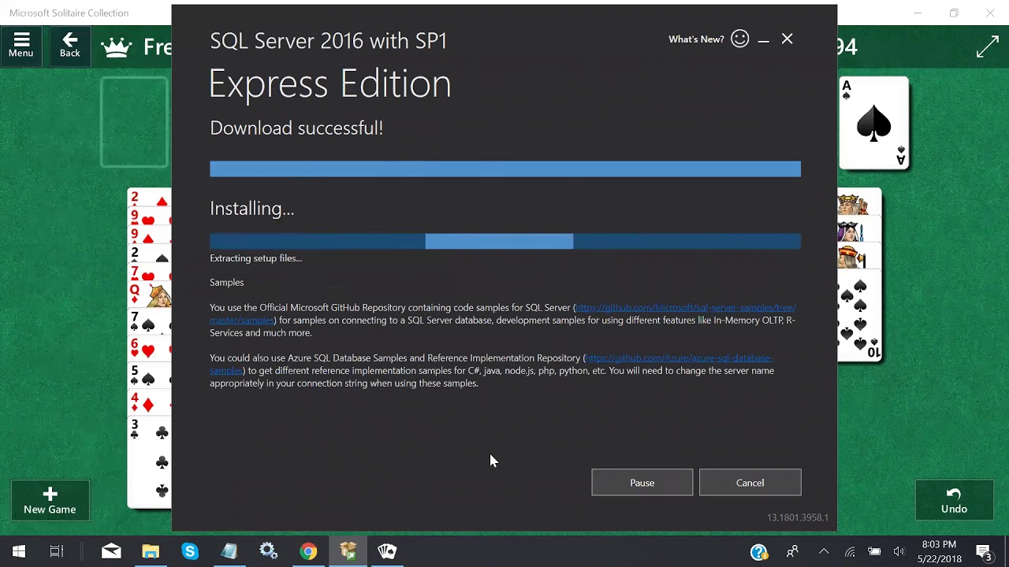Cancel the SQL Server installation
The image size is (1009, 567).
pyautogui.click(x=750, y=483)
